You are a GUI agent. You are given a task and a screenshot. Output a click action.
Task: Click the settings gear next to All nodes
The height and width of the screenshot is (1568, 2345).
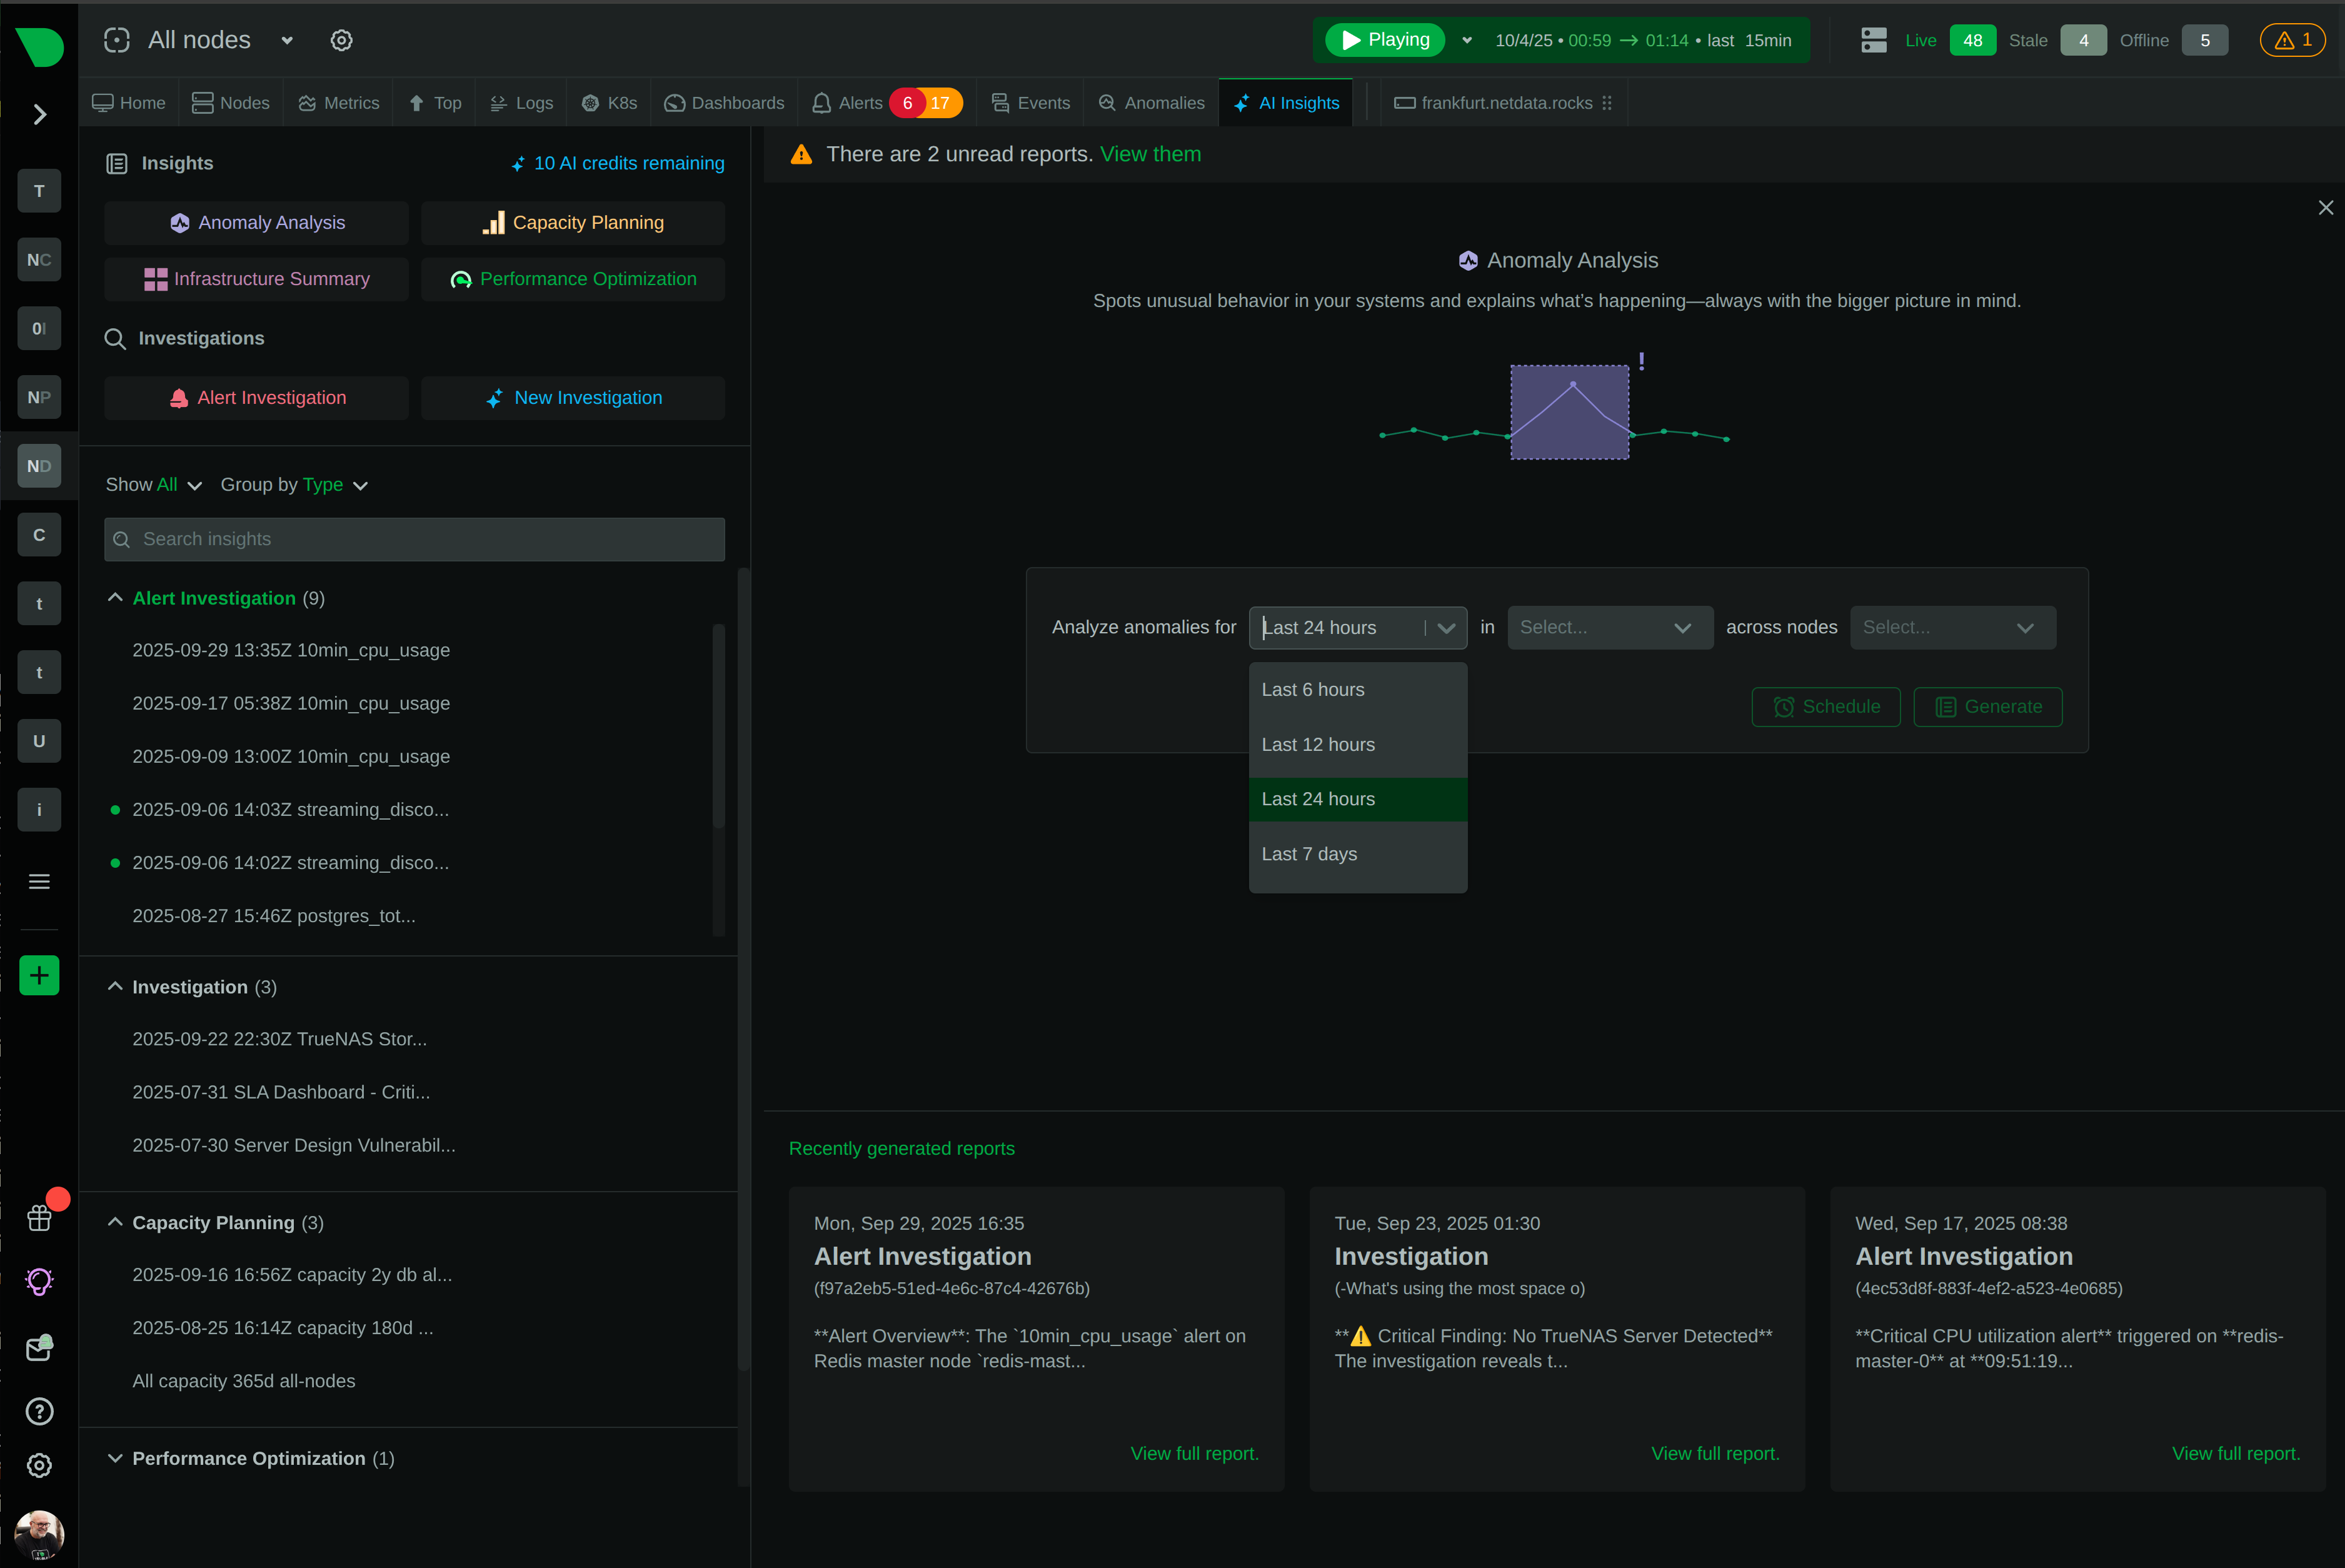click(341, 40)
